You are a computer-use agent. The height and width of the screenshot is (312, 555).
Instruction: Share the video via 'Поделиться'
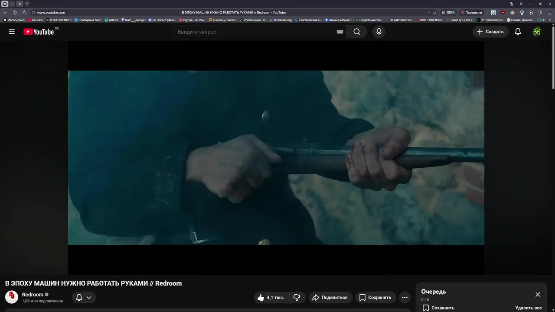point(330,297)
